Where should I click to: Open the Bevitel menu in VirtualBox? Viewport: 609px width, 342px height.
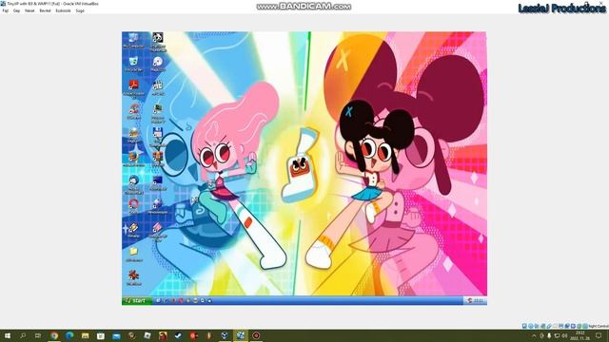45,10
